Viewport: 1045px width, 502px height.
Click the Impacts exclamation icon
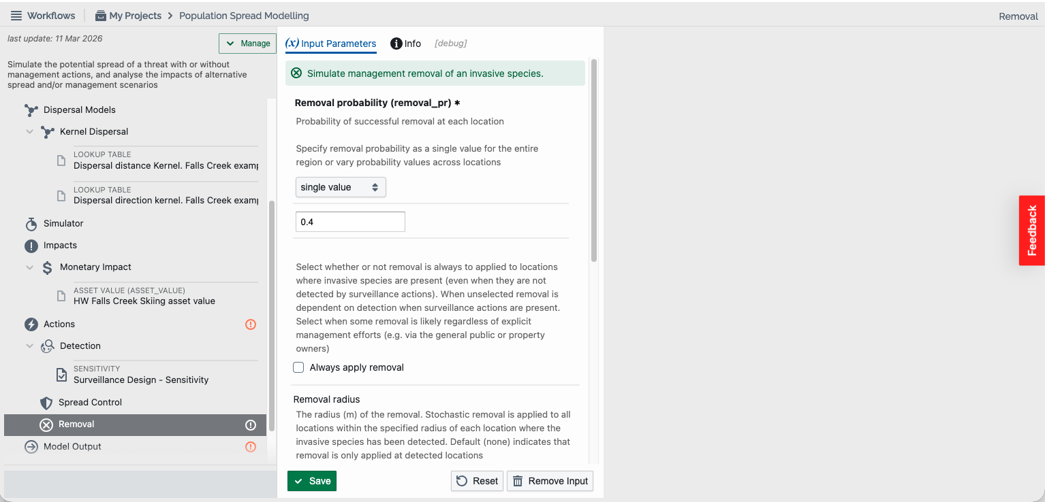coord(31,246)
